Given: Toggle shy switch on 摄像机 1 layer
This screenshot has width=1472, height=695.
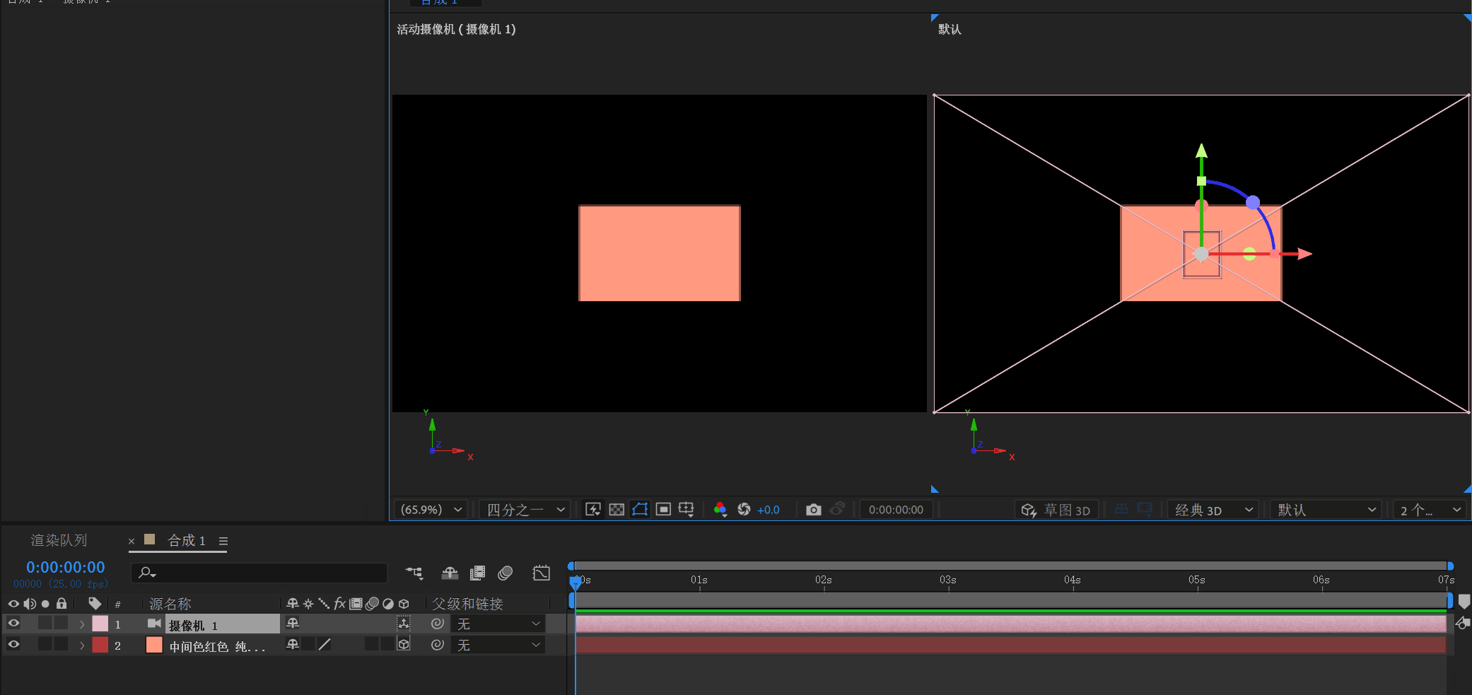Looking at the screenshot, I should click(x=293, y=623).
